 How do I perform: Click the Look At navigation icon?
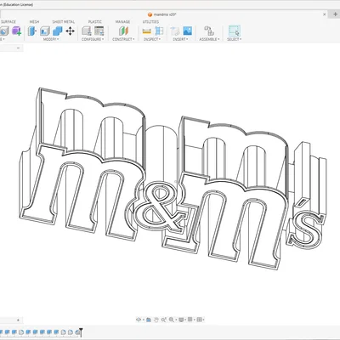pyautogui.click(x=149, y=320)
